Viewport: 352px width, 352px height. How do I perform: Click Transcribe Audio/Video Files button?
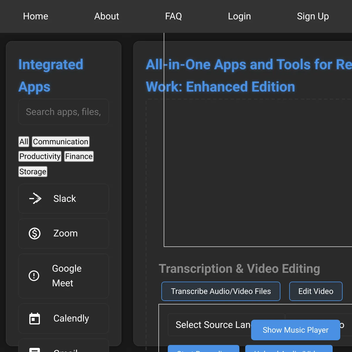pos(221,291)
